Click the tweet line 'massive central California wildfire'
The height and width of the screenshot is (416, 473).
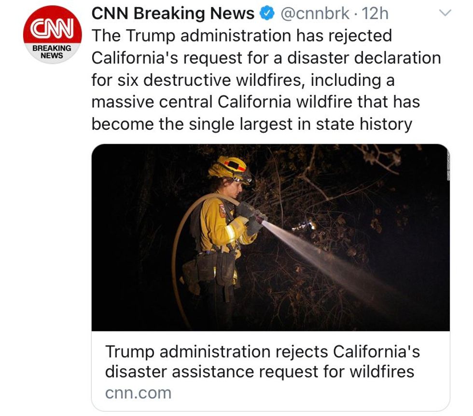[x=255, y=102]
